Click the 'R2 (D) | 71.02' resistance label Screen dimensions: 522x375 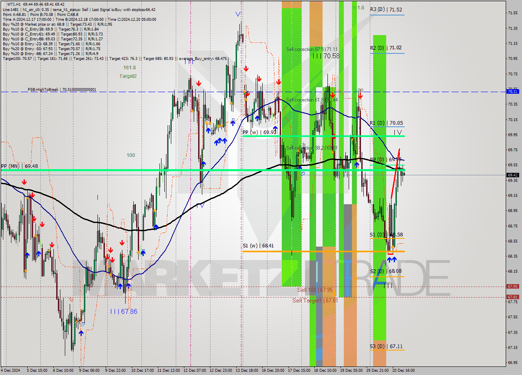tap(386, 48)
